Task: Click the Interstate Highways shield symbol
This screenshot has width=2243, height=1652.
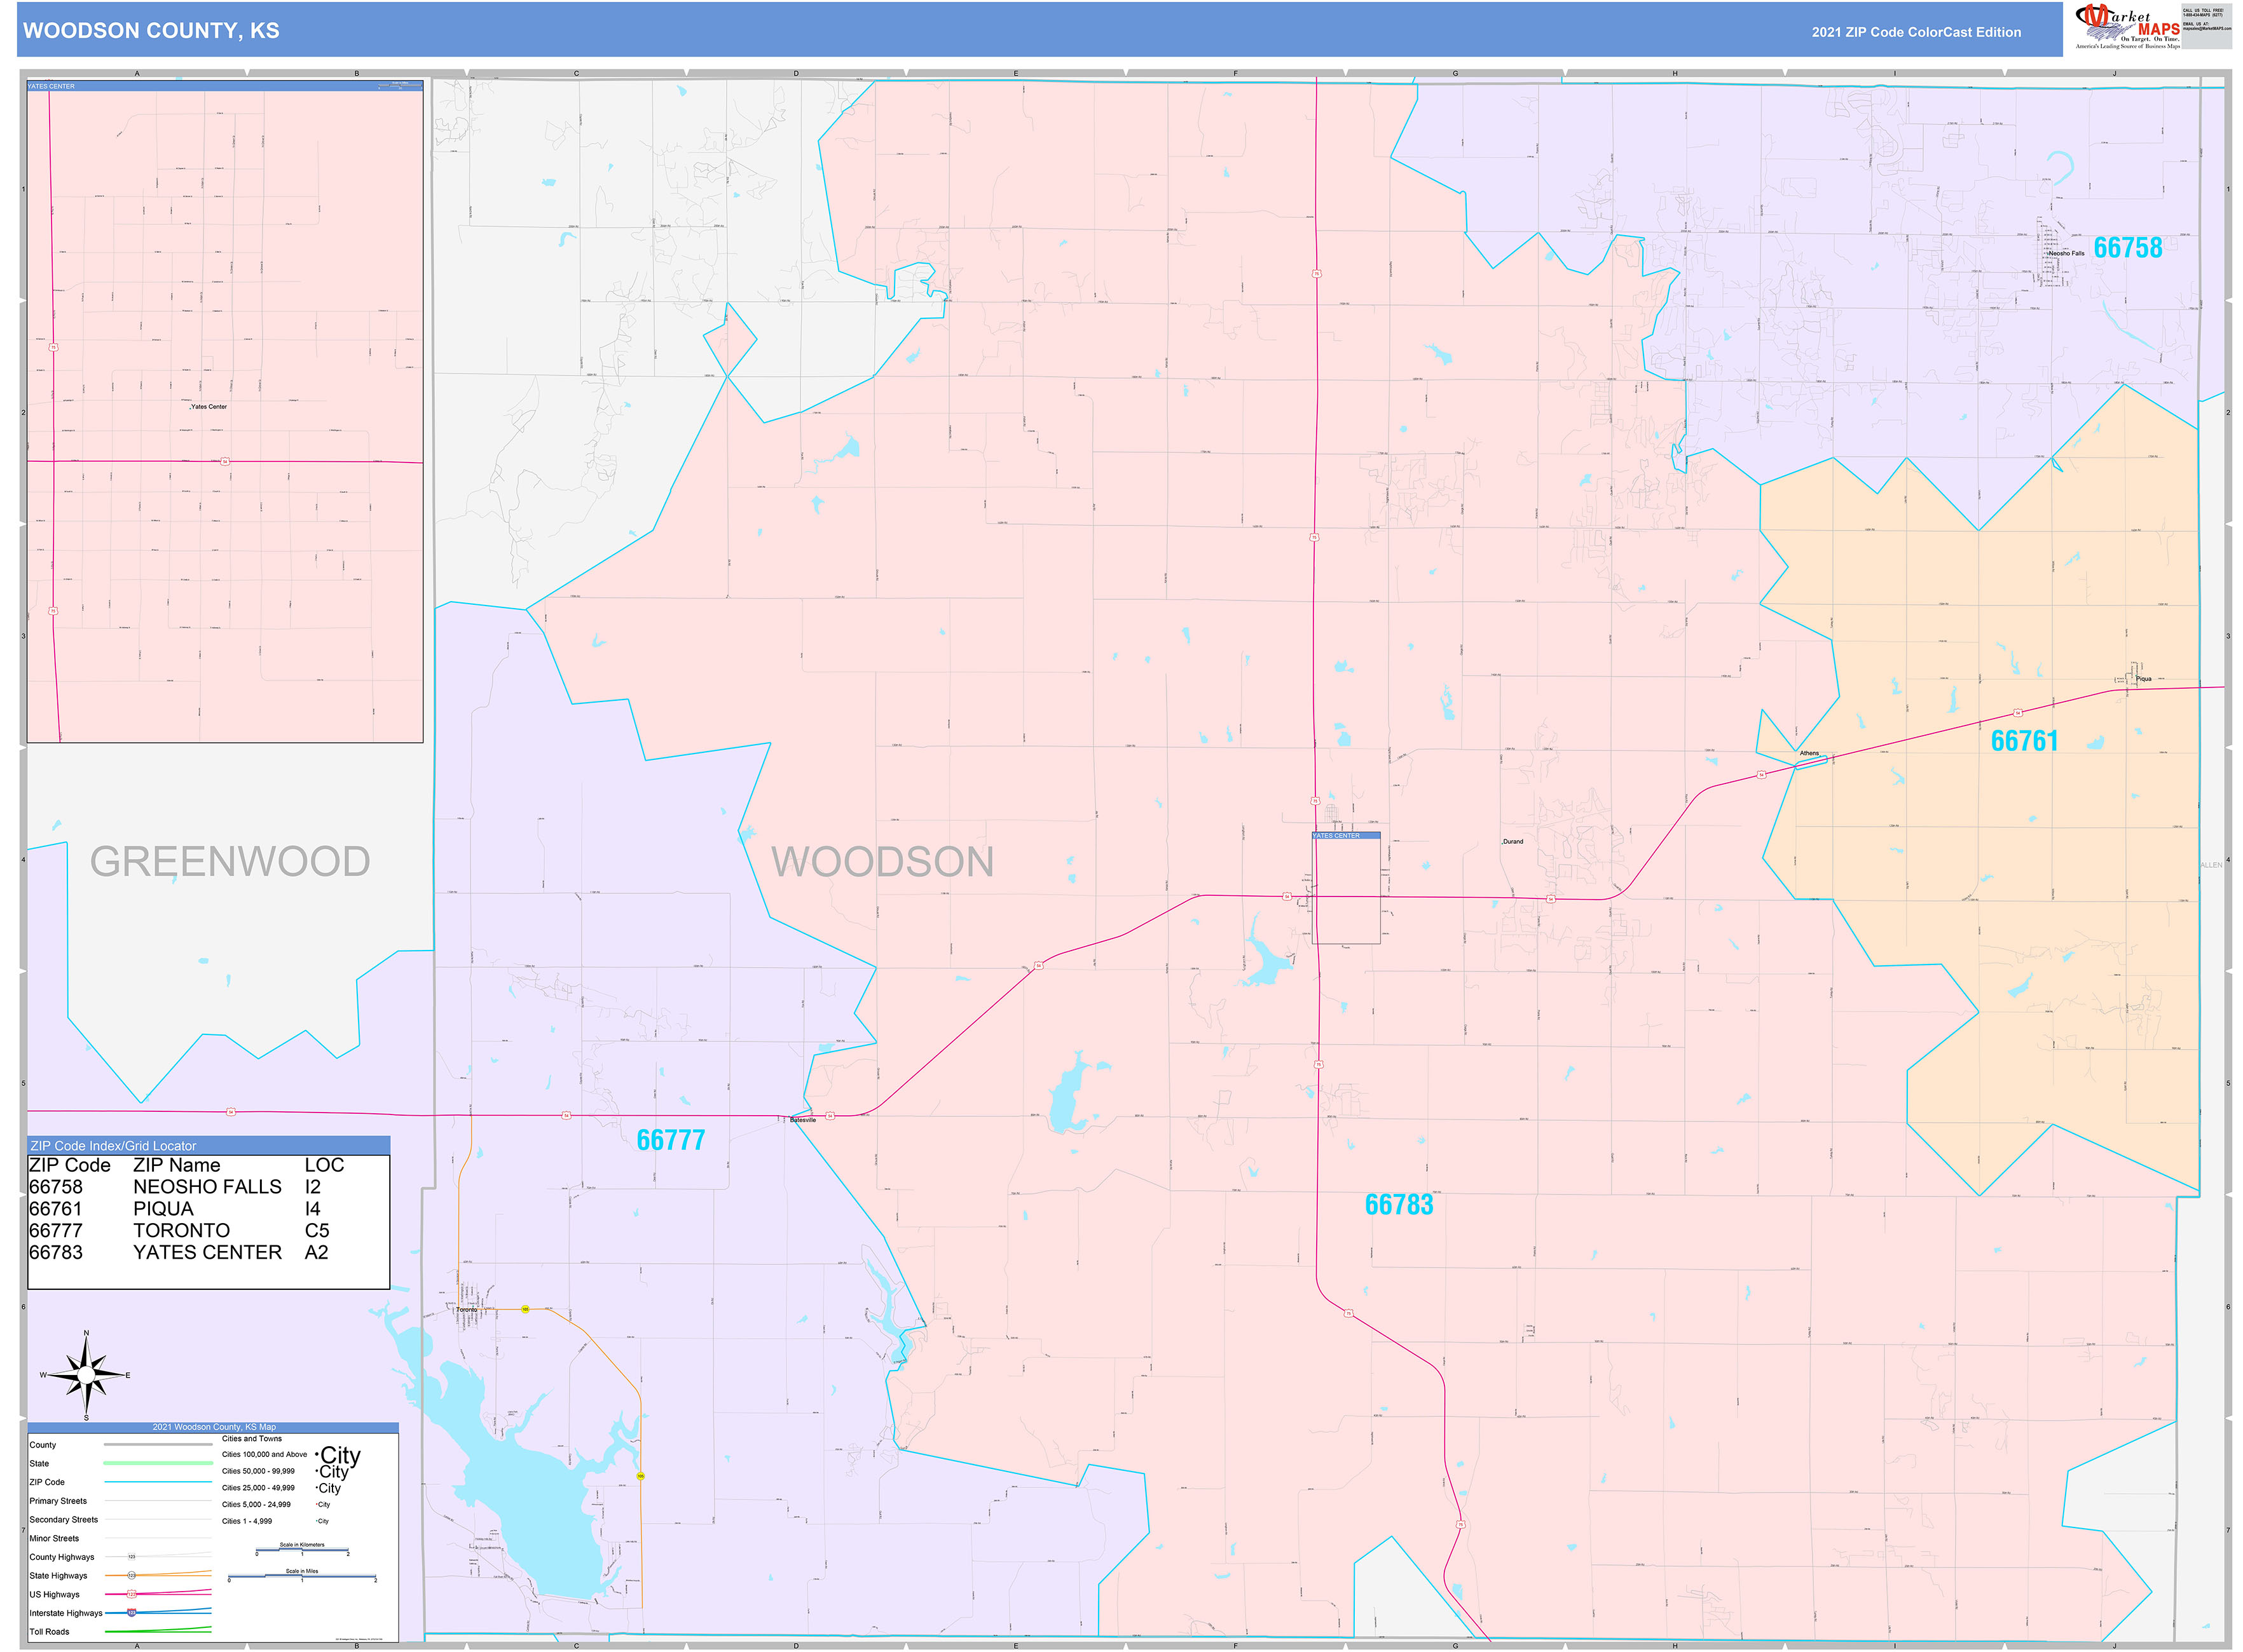Action: (131, 1613)
